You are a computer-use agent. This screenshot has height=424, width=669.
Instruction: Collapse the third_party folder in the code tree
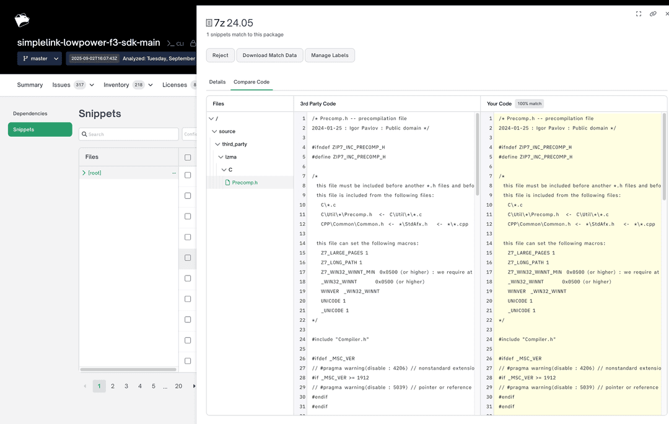[216, 144]
